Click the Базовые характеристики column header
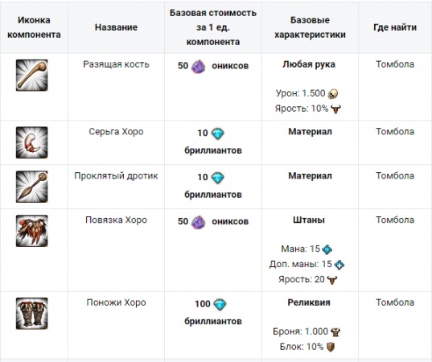This screenshot has height=362, width=432. point(310,27)
